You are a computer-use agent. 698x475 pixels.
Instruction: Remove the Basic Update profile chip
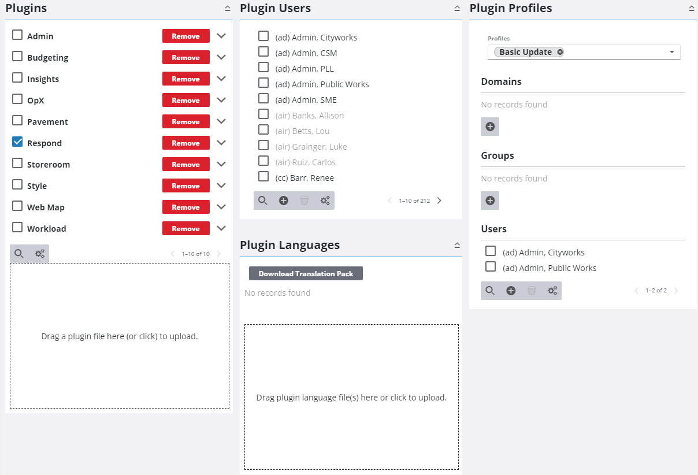(559, 51)
